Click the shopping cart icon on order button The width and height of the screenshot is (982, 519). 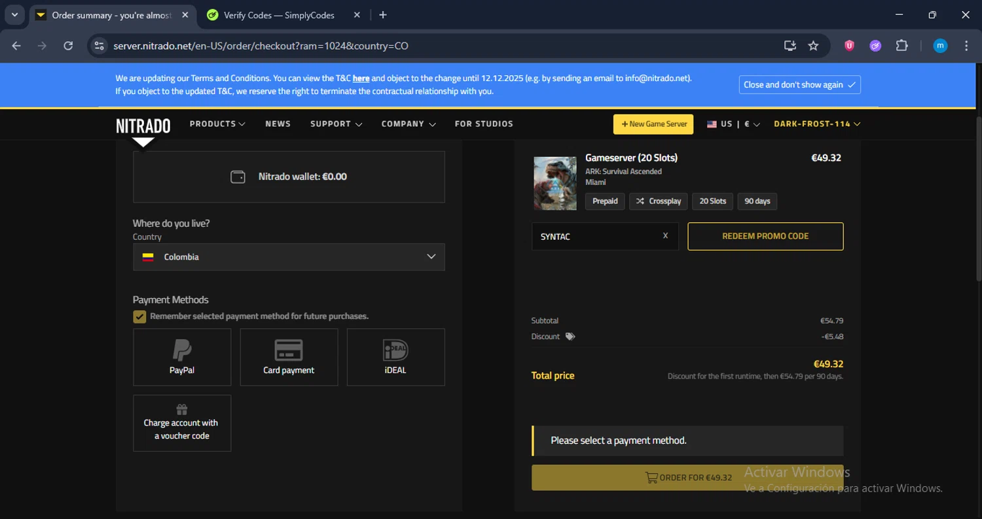[651, 478]
